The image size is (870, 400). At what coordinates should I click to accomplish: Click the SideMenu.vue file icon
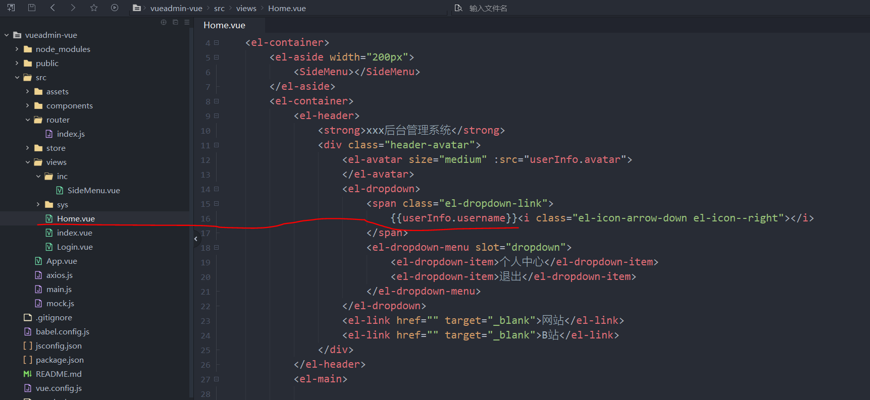[60, 190]
